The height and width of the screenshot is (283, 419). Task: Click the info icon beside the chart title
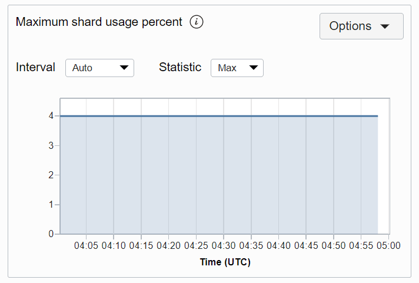click(x=197, y=22)
